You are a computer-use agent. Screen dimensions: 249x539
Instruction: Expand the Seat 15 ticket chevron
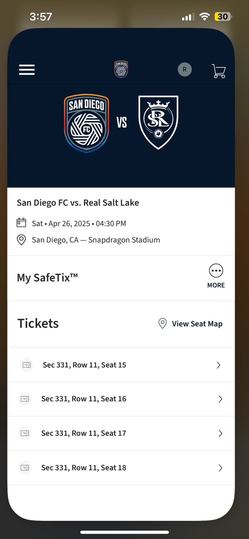click(218, 365)
